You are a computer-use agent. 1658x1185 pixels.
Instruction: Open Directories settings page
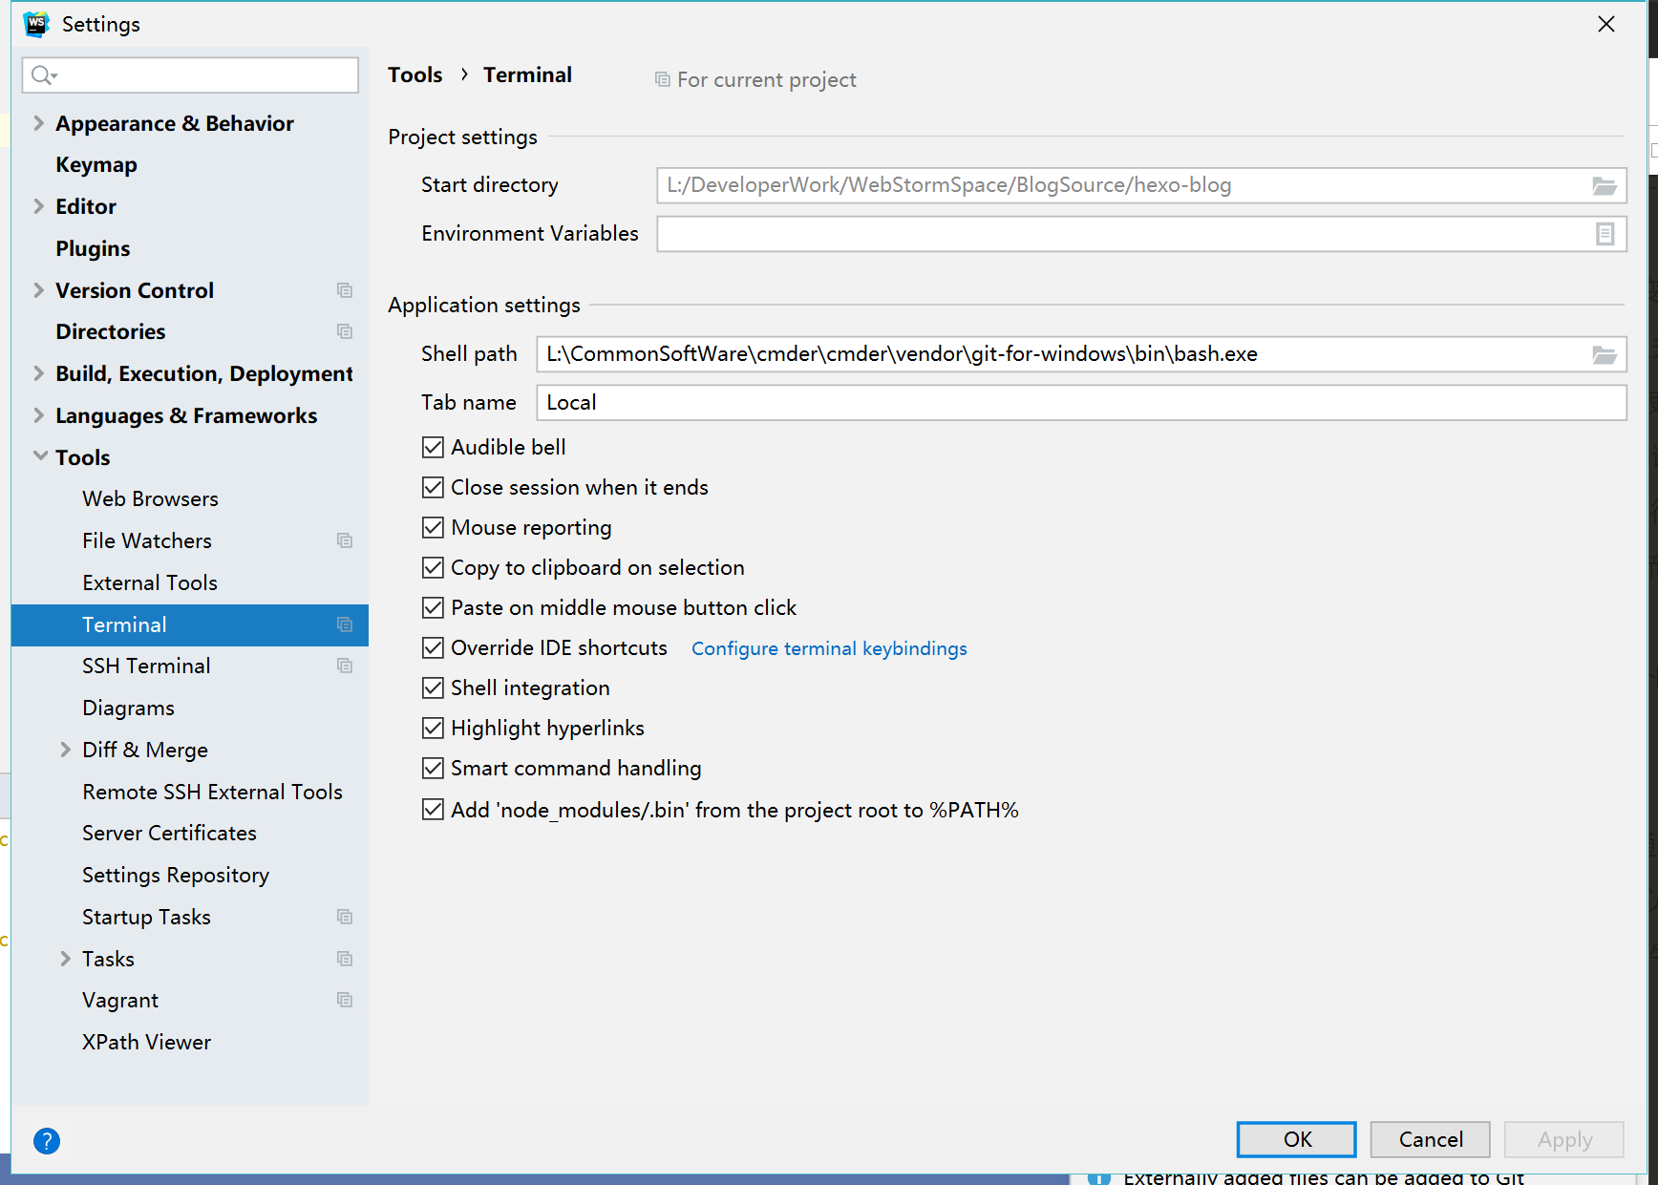point(111,331)
